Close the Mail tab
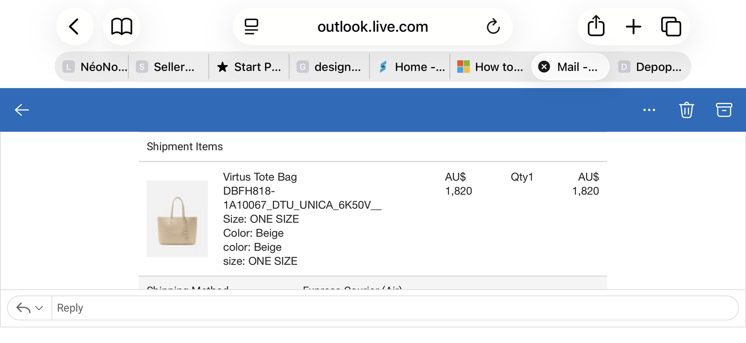 pyautogui.click(x=544, y=67)
